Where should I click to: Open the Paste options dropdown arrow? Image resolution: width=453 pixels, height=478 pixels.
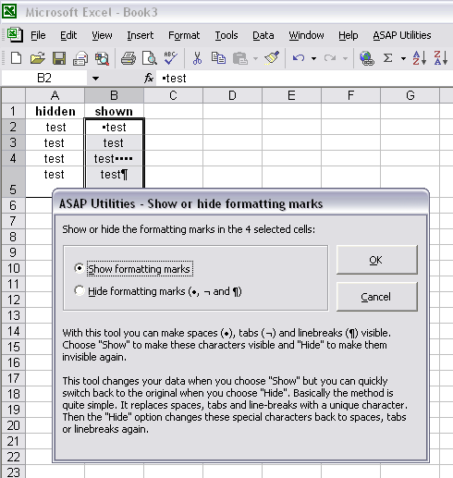point(255,58)
